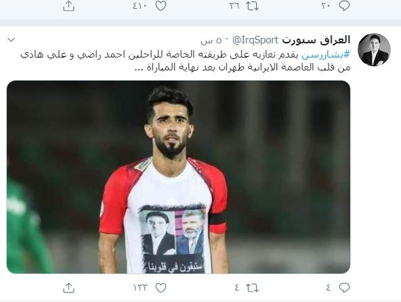Image resolution: width=401 pixels, height=302 pixels.
Task: Open the IrqSport profile avatar picture
Action: (374, 50)
